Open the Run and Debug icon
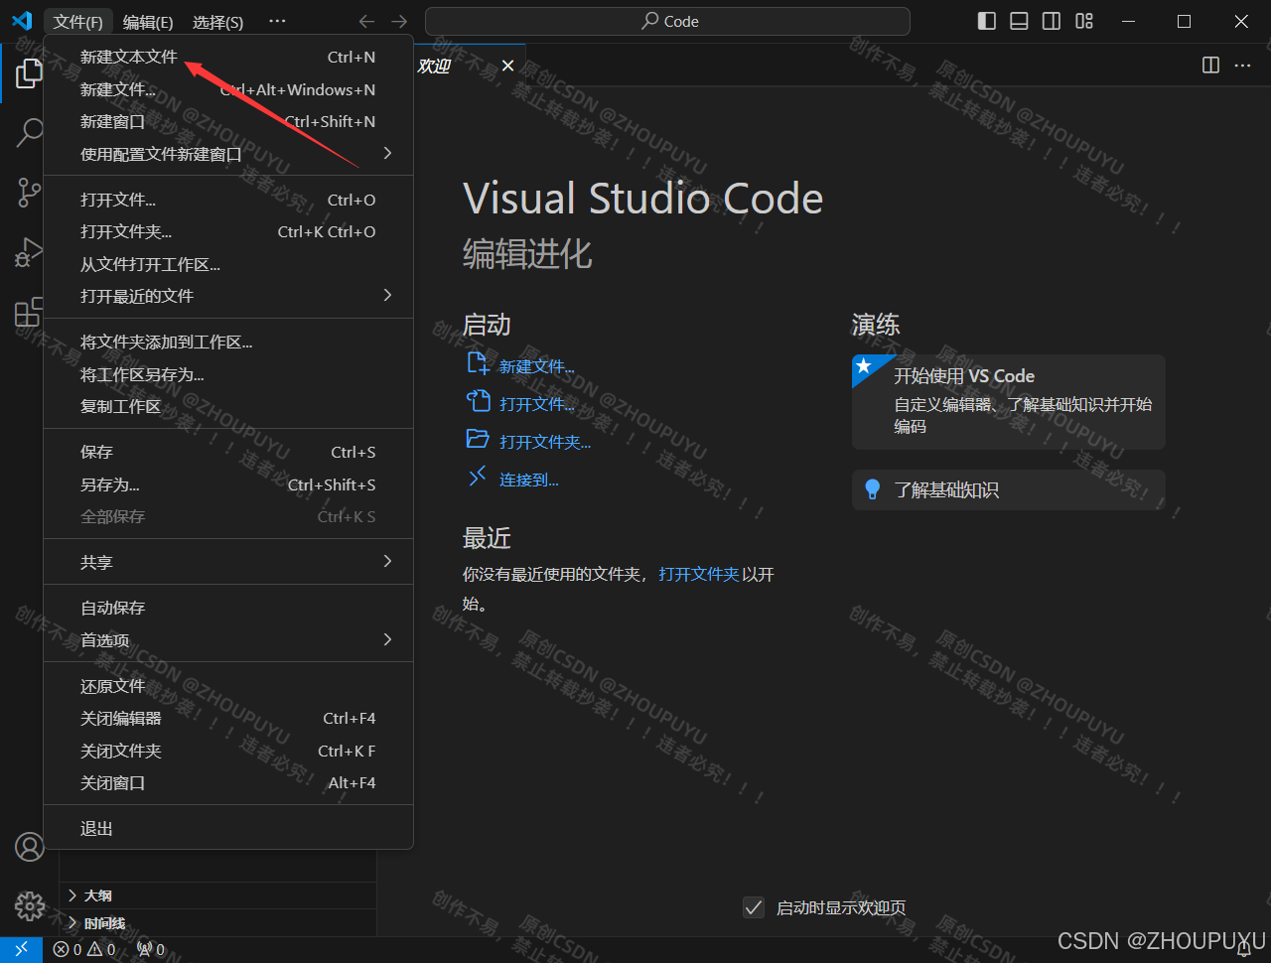The height and width of the screenshot is (963, 1271). pyautogui.click(x=29, y=252)
